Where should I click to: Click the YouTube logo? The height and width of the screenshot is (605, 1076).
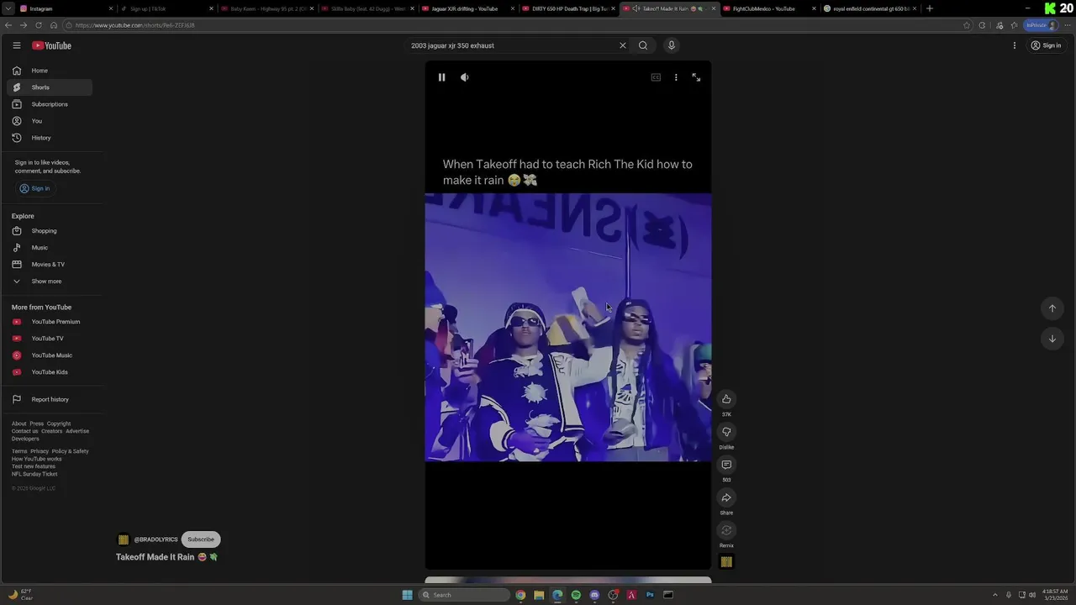pos(51,45)
